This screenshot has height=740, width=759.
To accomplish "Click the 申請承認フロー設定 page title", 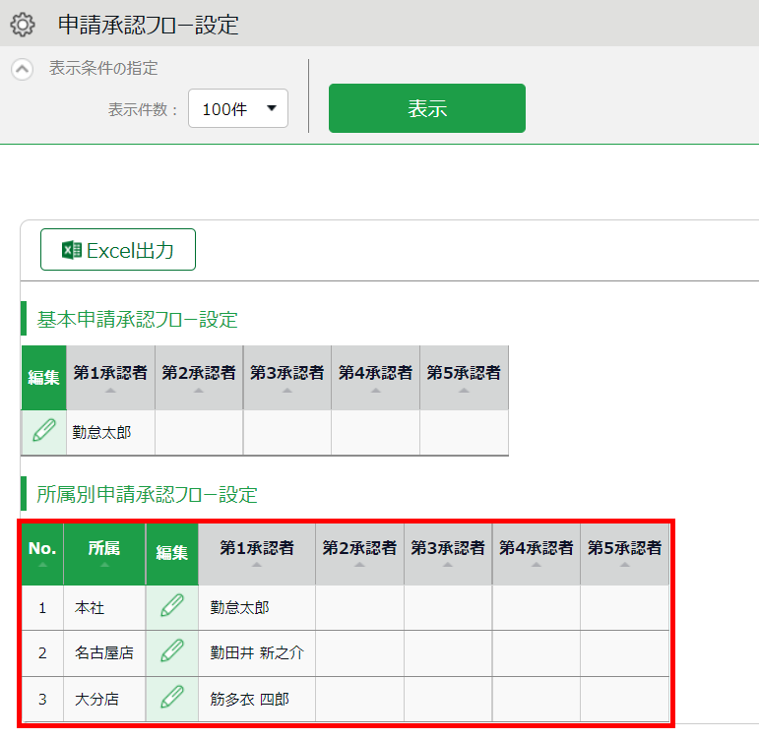I will tap(149, 25).
